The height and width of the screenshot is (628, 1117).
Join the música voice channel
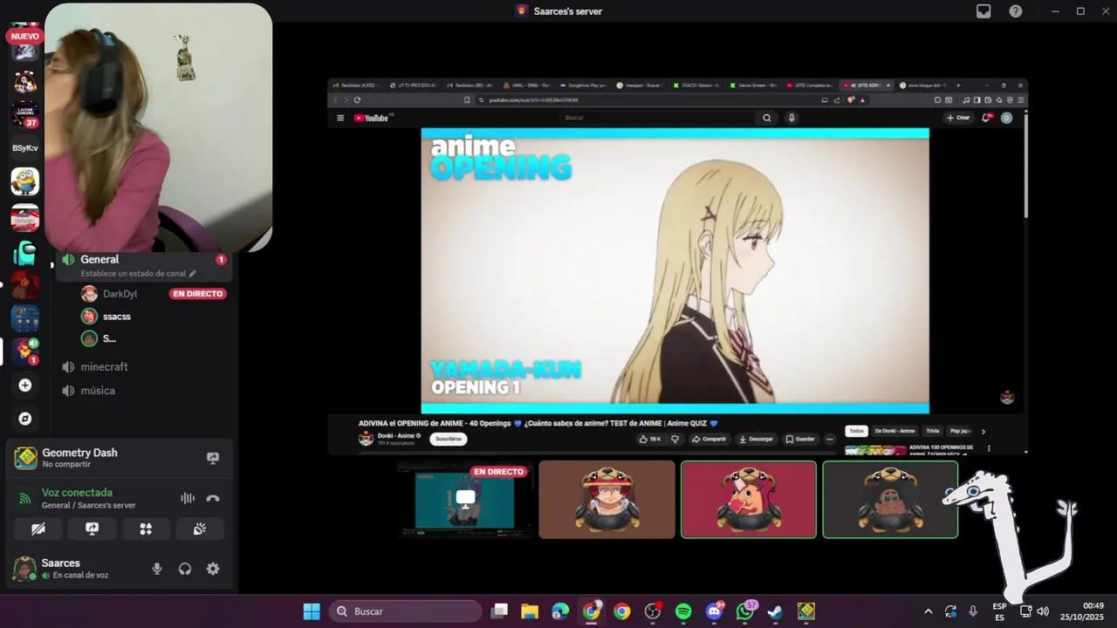coord(97,391)
